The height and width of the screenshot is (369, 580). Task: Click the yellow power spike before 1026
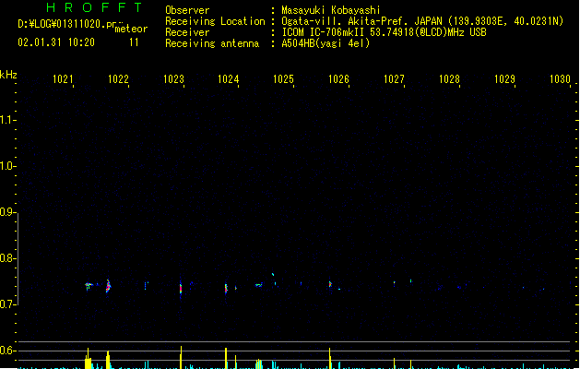coord(329,358)
